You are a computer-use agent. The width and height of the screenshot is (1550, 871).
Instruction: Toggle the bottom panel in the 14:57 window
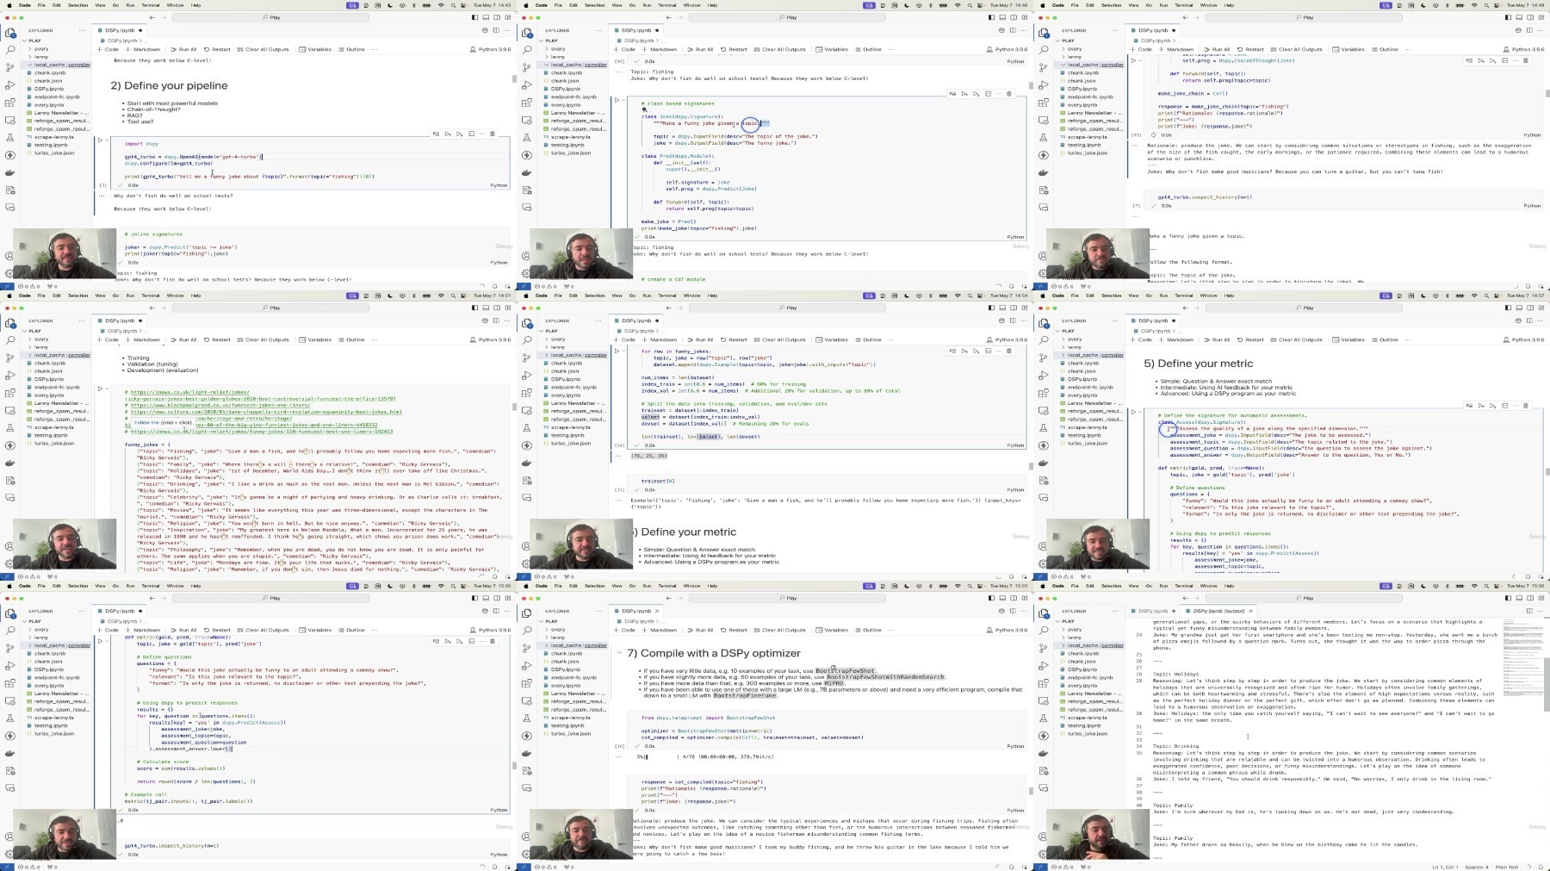tap(1519, 308)
